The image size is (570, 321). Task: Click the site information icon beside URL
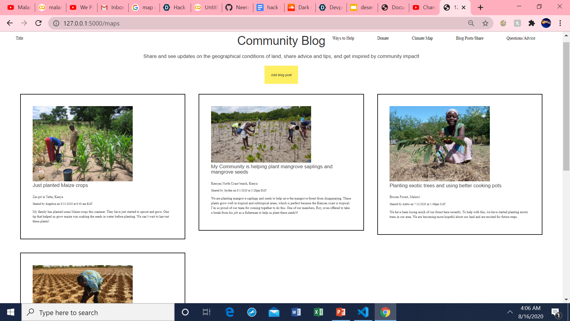(x=56, y=23)
